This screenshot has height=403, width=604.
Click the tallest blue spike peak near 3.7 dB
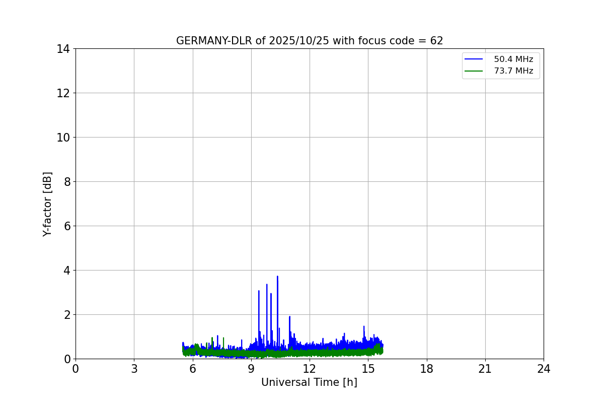[277, 277]
